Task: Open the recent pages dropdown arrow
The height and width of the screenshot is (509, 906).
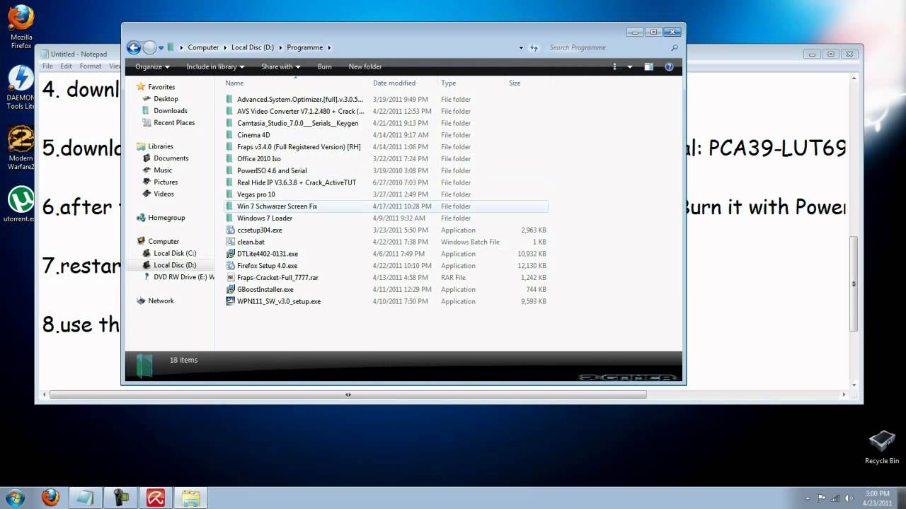Action: [161, 48]
